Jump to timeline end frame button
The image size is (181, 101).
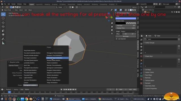tap(76, 89)
